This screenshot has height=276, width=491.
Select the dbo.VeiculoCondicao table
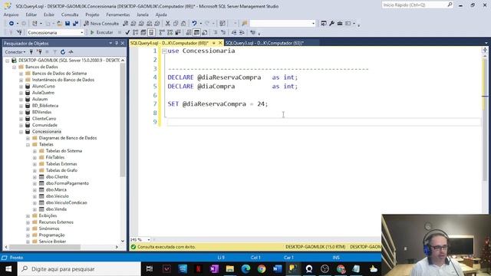[x=67, y=202]
